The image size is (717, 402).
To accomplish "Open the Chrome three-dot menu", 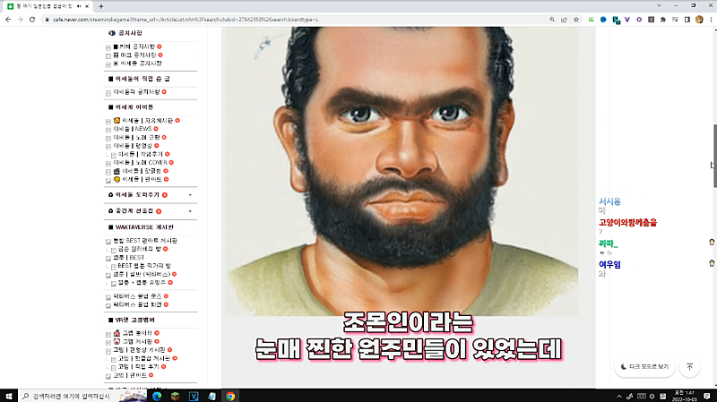I will point(711,20).
